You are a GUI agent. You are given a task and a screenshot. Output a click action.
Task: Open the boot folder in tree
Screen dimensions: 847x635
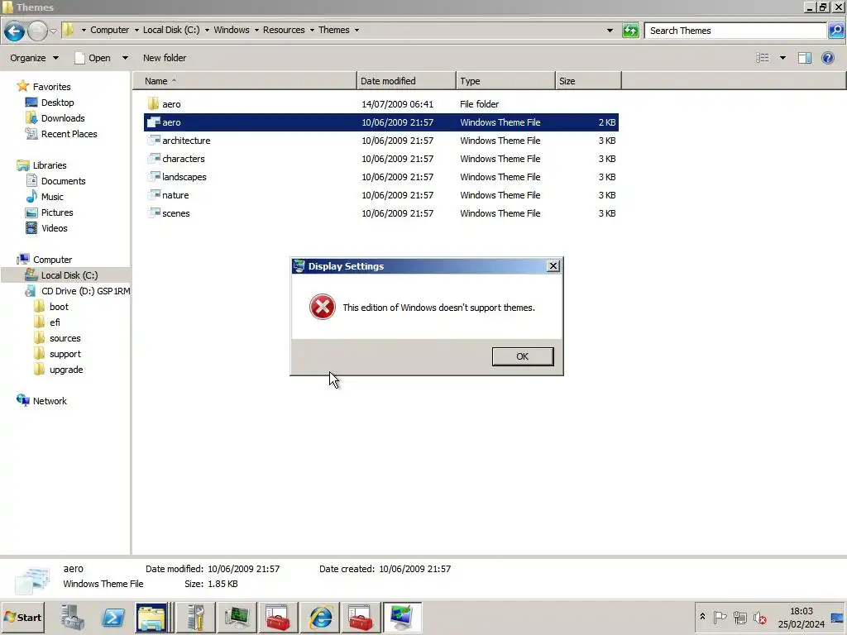(x=51, y=307)
